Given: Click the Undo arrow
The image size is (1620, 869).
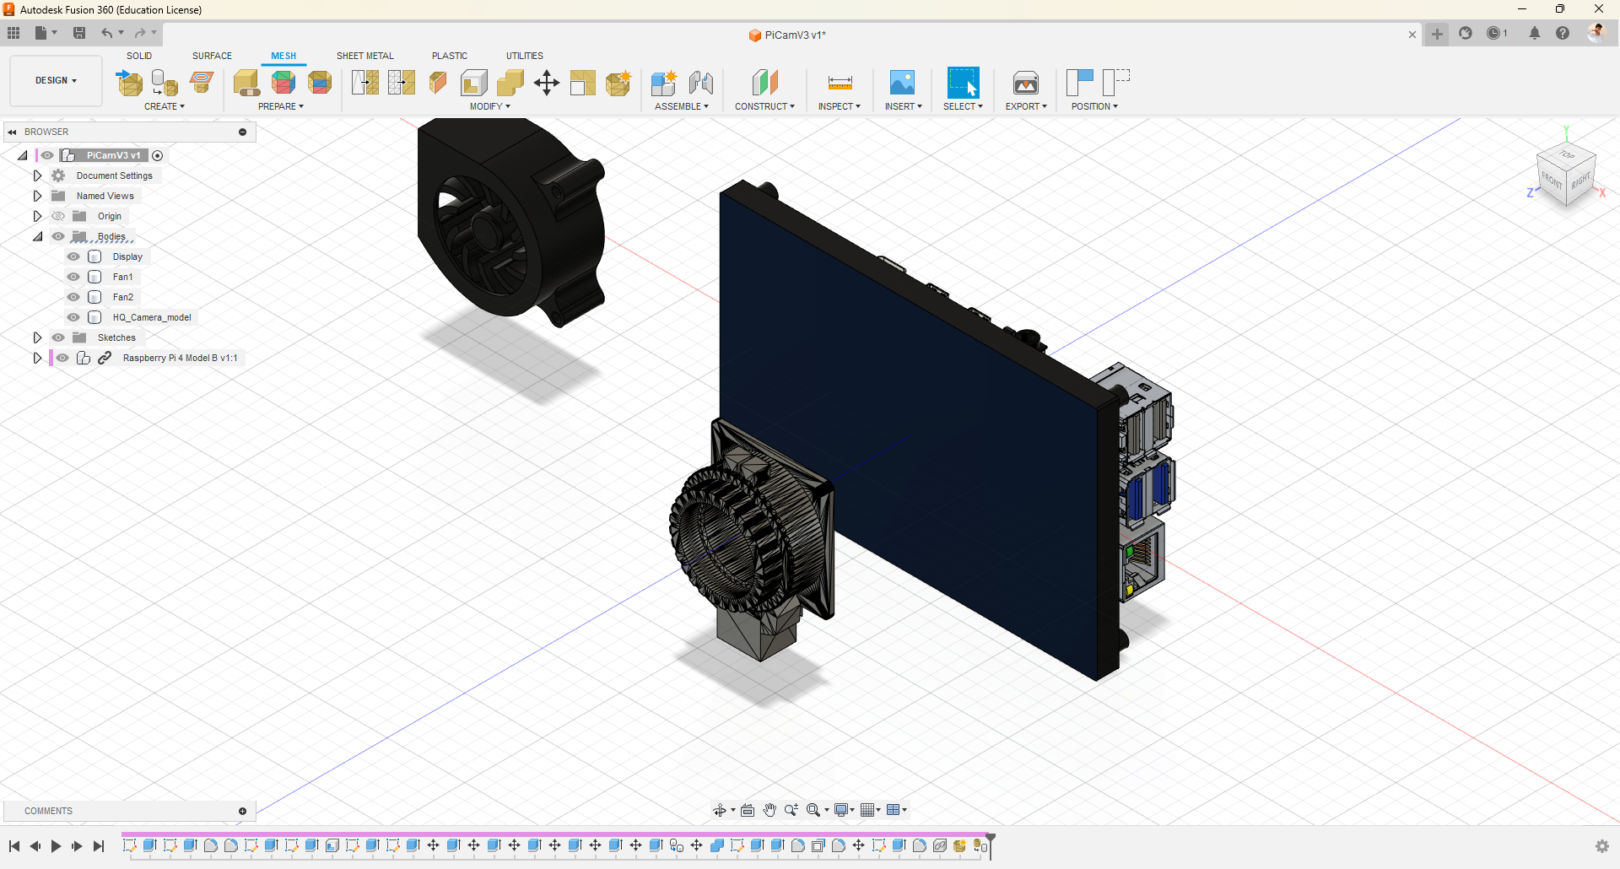Looking at the screenshot, I should pos(107,33).
